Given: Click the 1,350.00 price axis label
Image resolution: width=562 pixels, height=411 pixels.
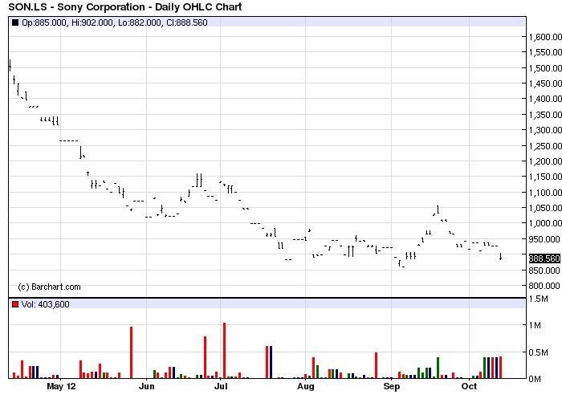Looking at the screenshot, I should 545,115.
